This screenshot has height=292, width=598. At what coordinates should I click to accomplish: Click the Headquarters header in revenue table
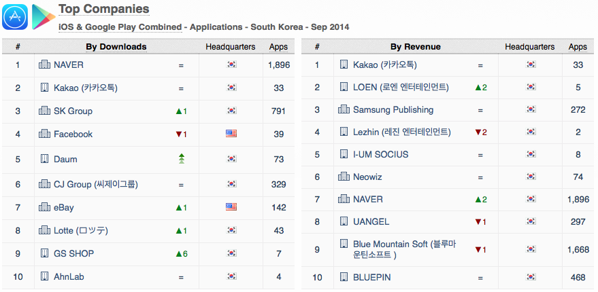tap(530, 47)
